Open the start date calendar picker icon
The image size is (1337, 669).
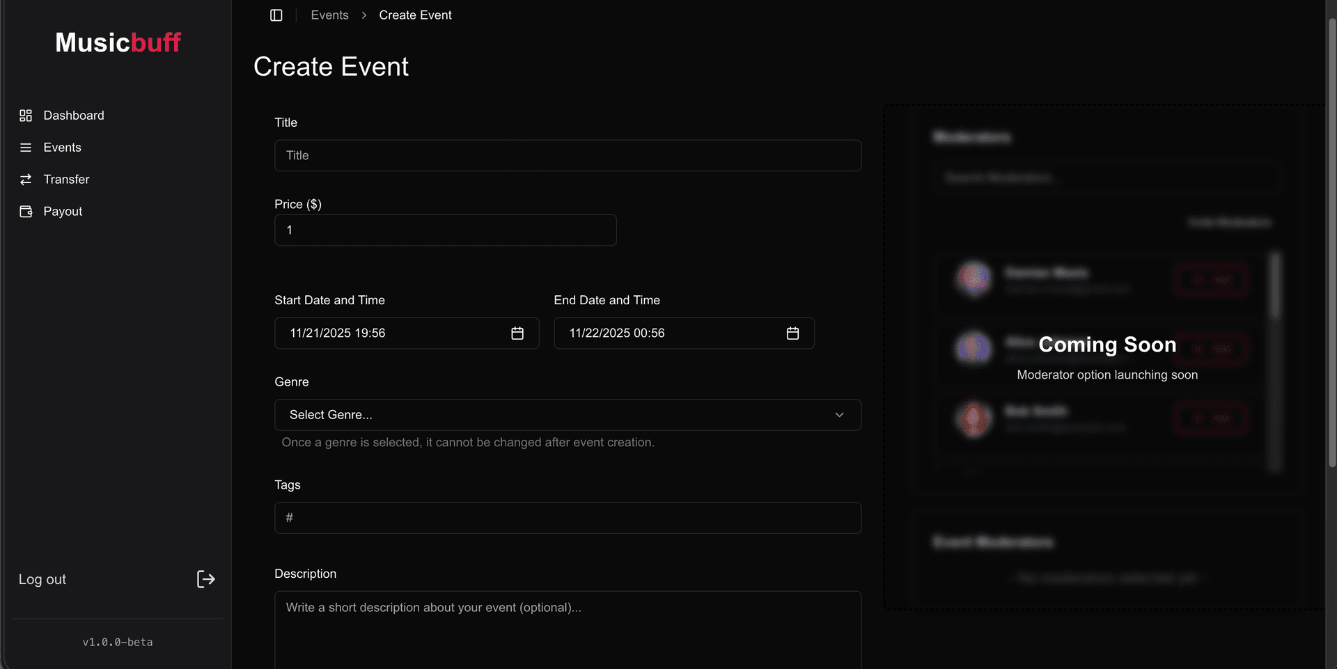pyautogui.click(x=517, y=333)
